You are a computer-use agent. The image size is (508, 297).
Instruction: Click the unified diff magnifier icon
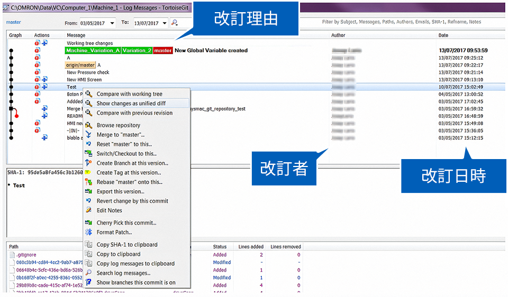pyautogui.click(x=88, y=103)
